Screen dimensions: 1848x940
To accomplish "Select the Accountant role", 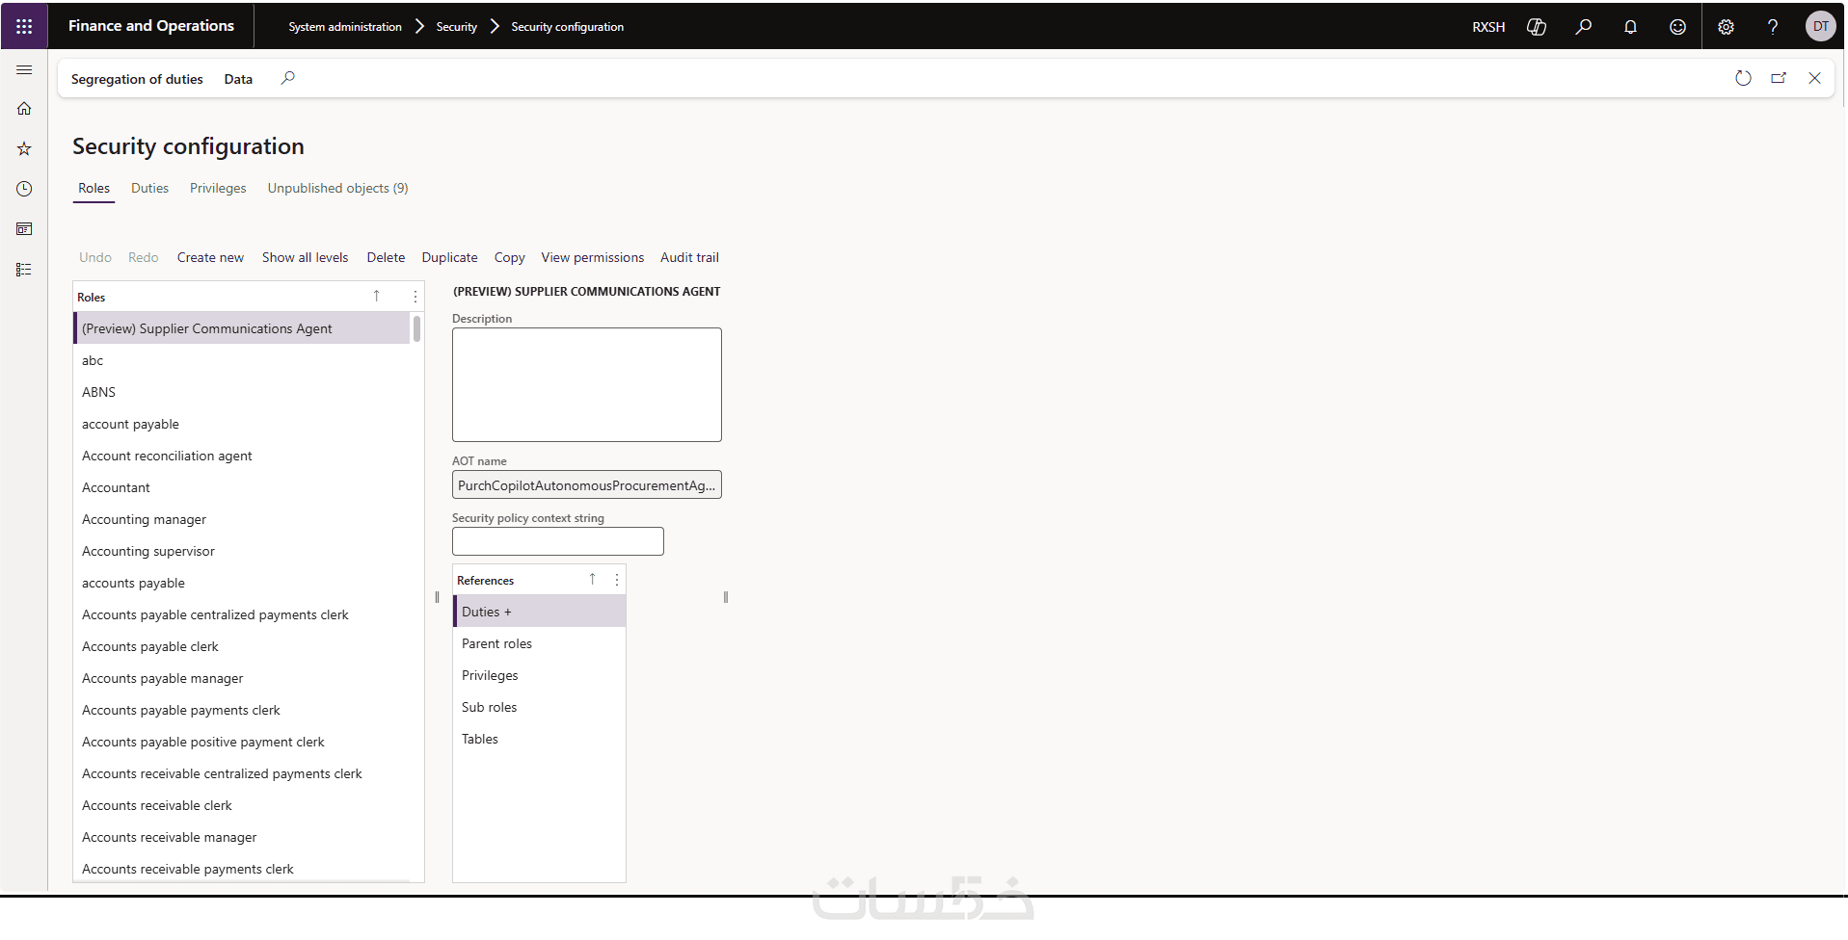I will (x=242, y=487).
